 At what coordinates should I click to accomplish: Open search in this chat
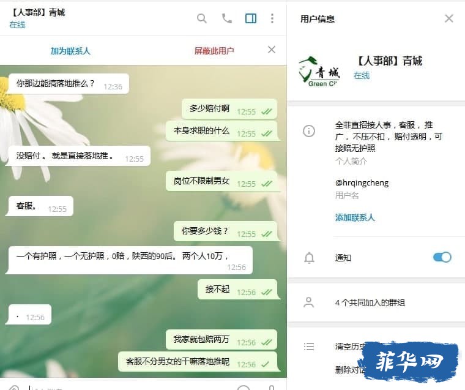click(x=202, y=19)
